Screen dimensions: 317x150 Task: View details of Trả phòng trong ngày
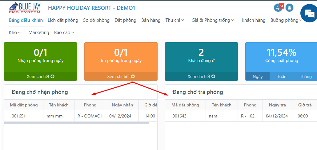[121, 76]
